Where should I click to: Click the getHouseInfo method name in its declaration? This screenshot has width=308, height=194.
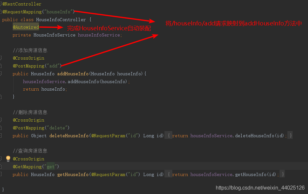click(73, 174)
